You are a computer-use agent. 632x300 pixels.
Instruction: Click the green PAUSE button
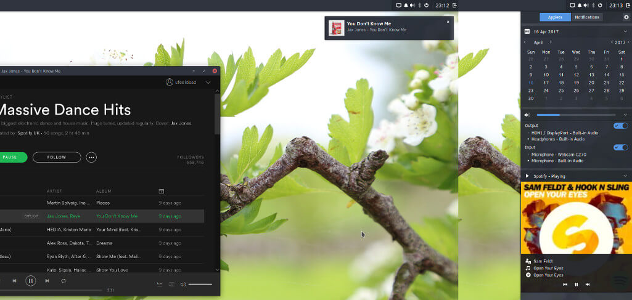point(11,157)
